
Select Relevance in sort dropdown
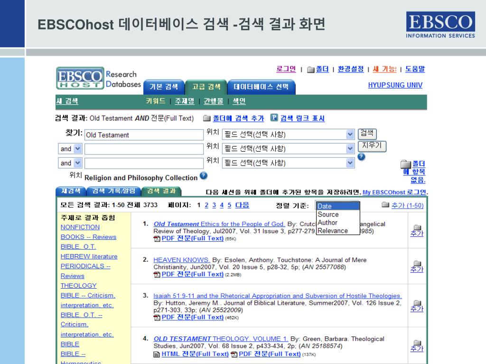(337, 231)
